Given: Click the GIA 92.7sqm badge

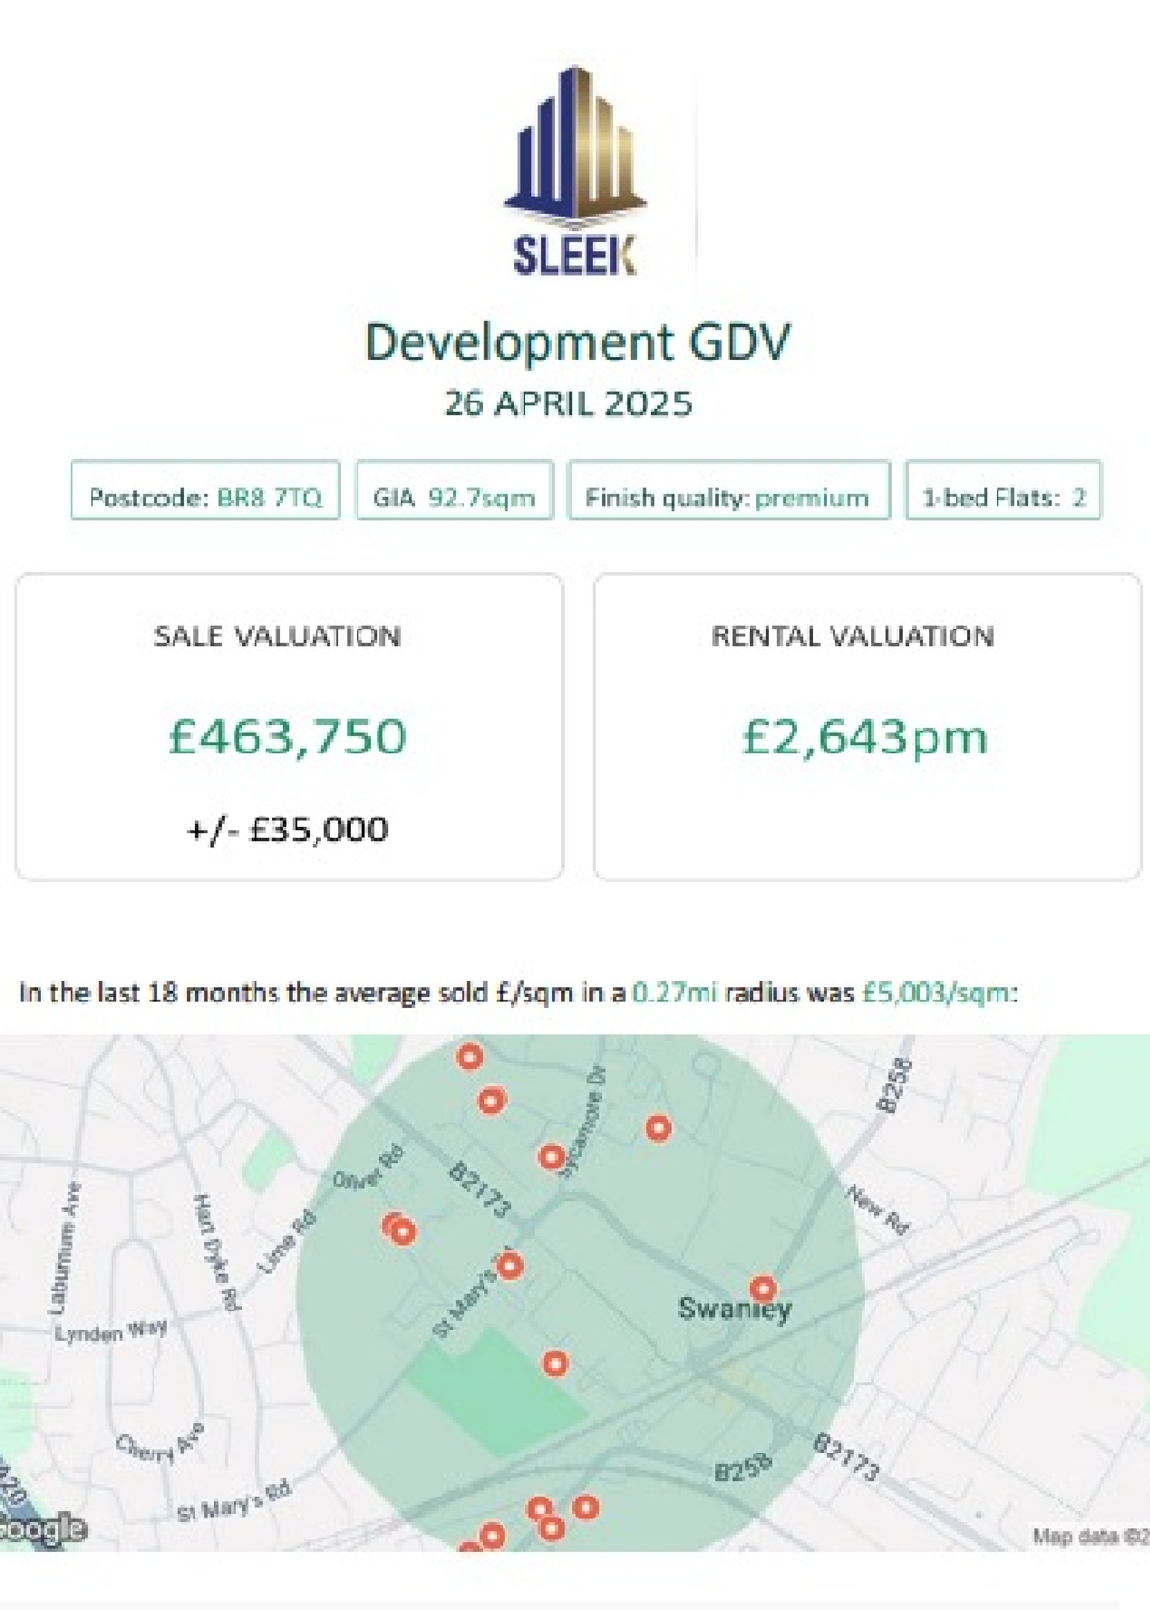Looking at the screenshot, I should point(454,498).
